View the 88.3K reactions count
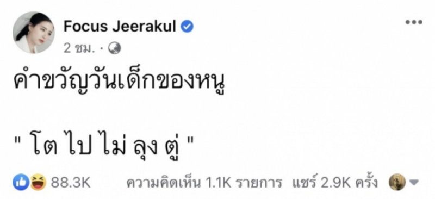Screen dimensions: 435x199 [x=71, y=183]
